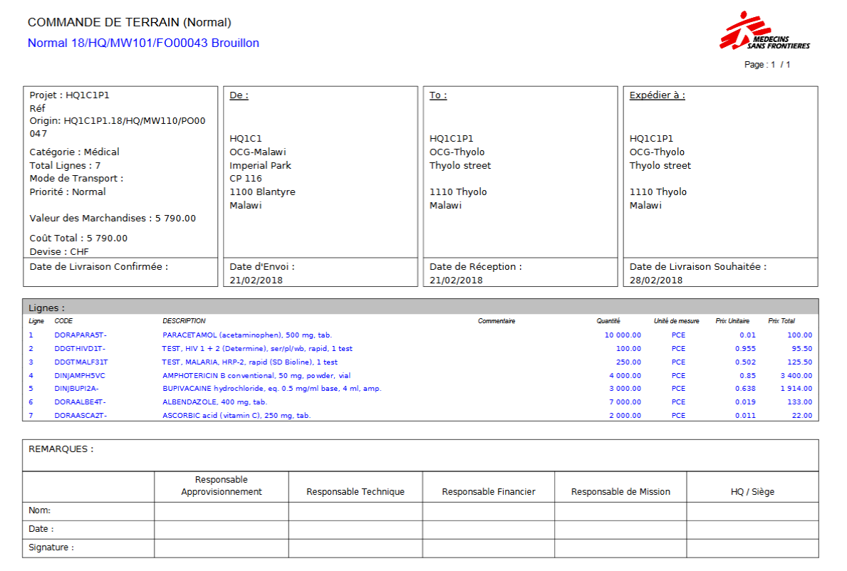Select the BUPIVACAINE hydrochloride description line

(x=271, y=389)
